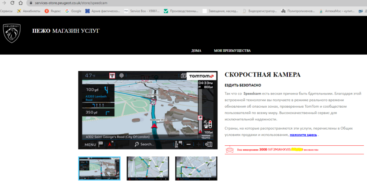Image resolution: width=367 pixels, height=182 pixels.
Task: Click the СКОРОСТНАЯ КАМЕРА heading
Action: (262, 75)
